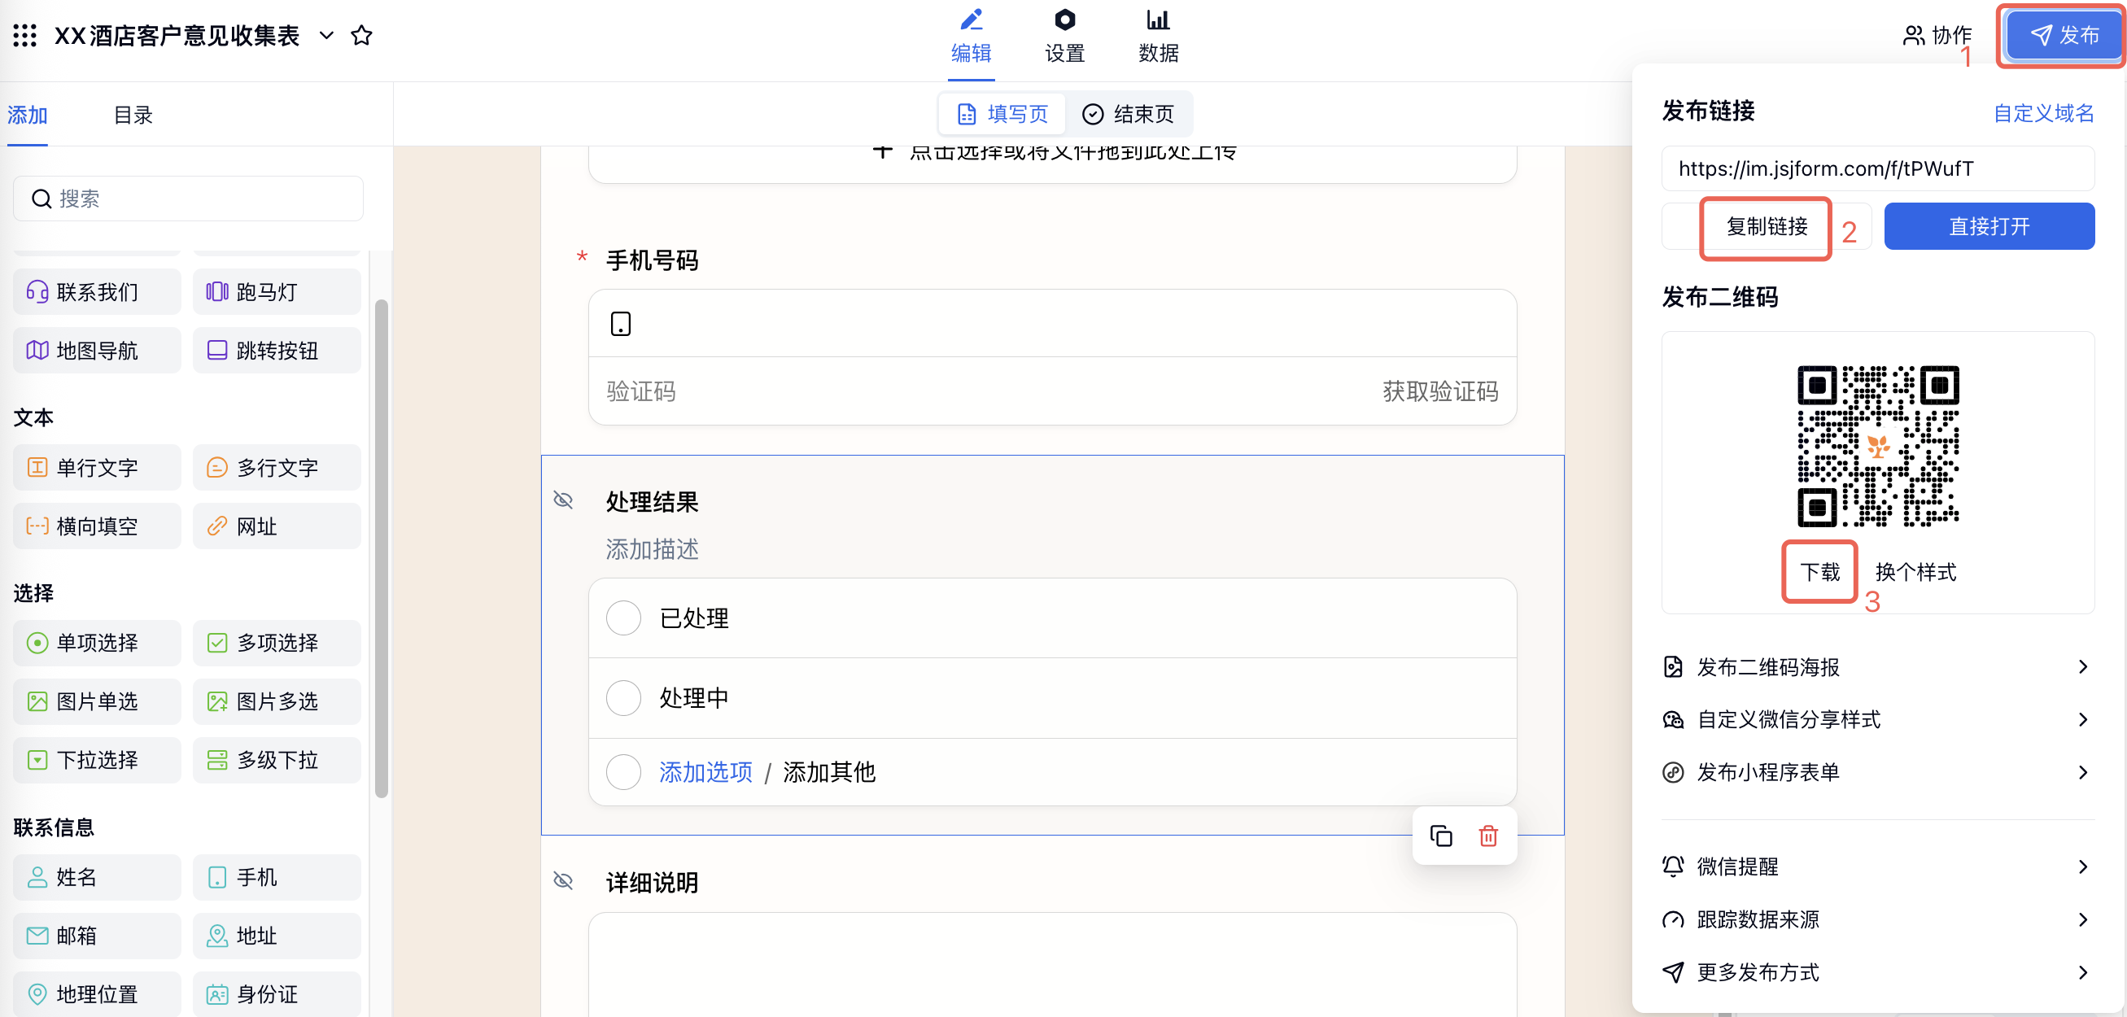2127x1017 pixels.
Task: Add 下拉选择 field
Action: pyautogui.click(x=98, y=760)
